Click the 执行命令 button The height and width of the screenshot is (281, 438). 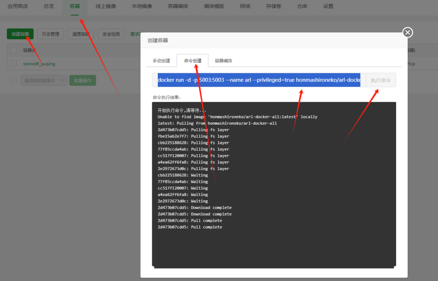[381, 80]
